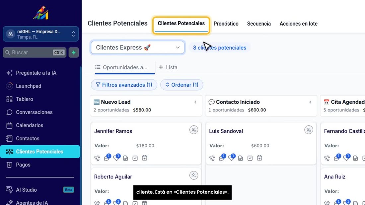
Task: Collapse the Nuevo Lead column
Action: coord(195,102)
